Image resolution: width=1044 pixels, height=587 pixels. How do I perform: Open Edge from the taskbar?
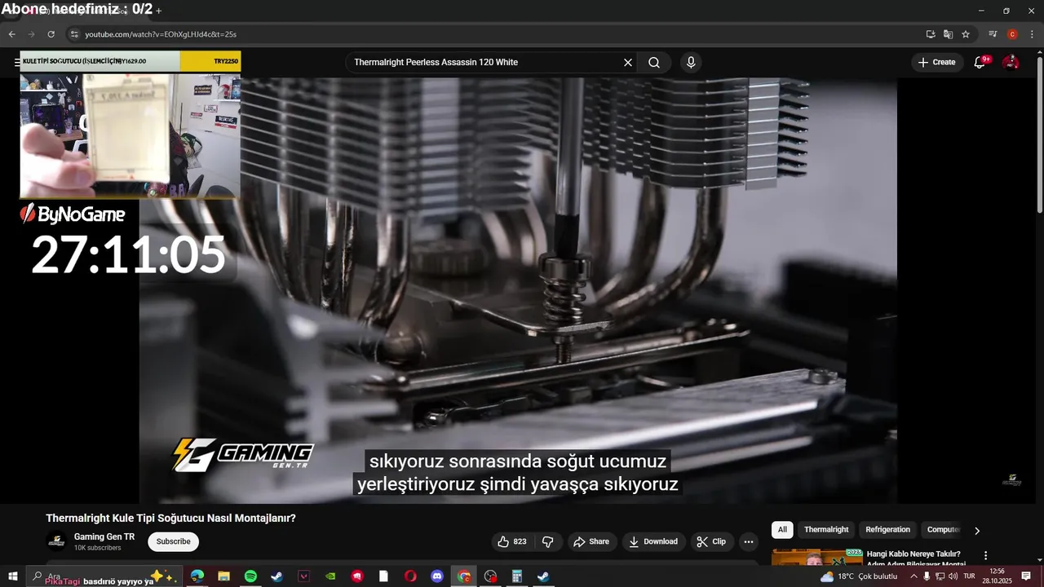[197, 576]
